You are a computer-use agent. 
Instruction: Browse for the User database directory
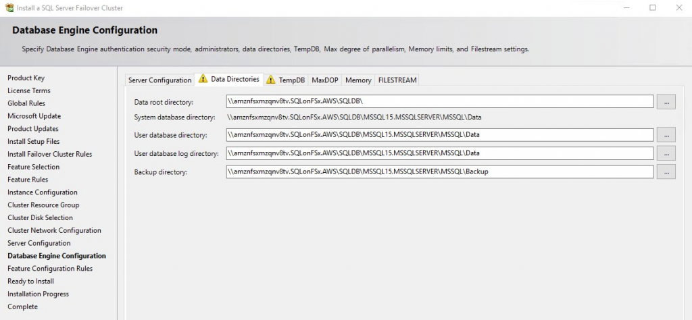click(x=666, y=134)
